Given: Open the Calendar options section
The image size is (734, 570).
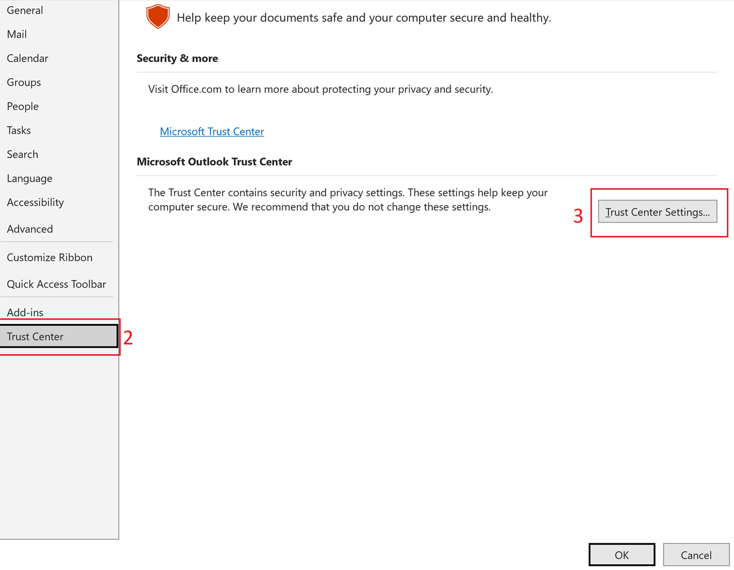Looking at the screenshot, I should click(x=27, y=58).
